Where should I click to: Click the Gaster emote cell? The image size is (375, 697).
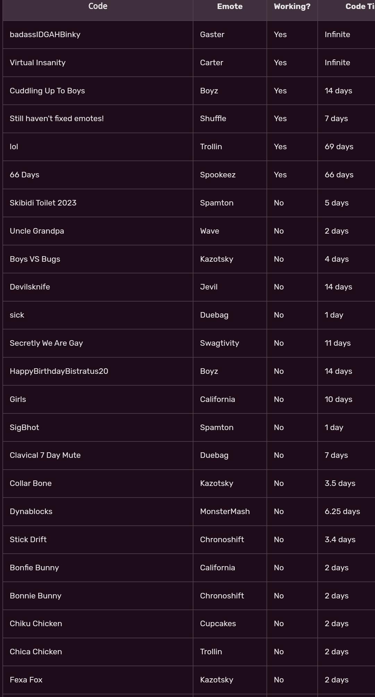pyautogui.click(x=212, y=34)
